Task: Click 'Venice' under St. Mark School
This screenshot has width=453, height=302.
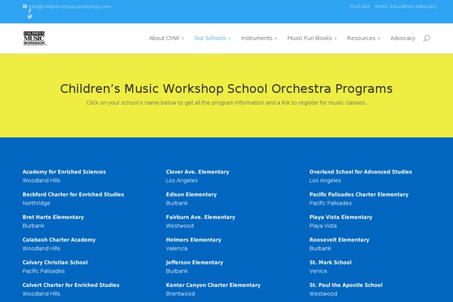Action: (x=318, y=271)
